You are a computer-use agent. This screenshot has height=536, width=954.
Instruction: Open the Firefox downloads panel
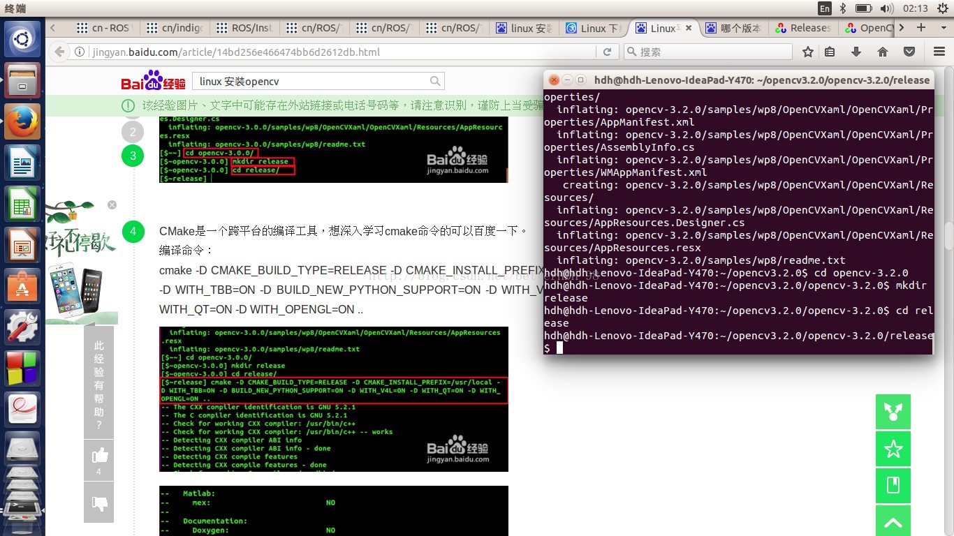pyautogui.click(x=856, y=52)
